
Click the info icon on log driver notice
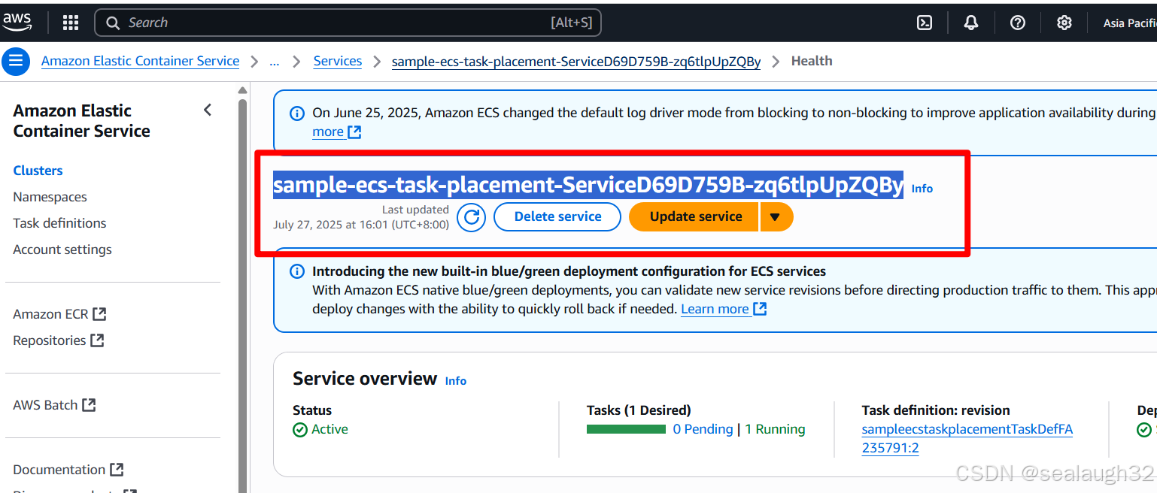click(x=297, y=113)
